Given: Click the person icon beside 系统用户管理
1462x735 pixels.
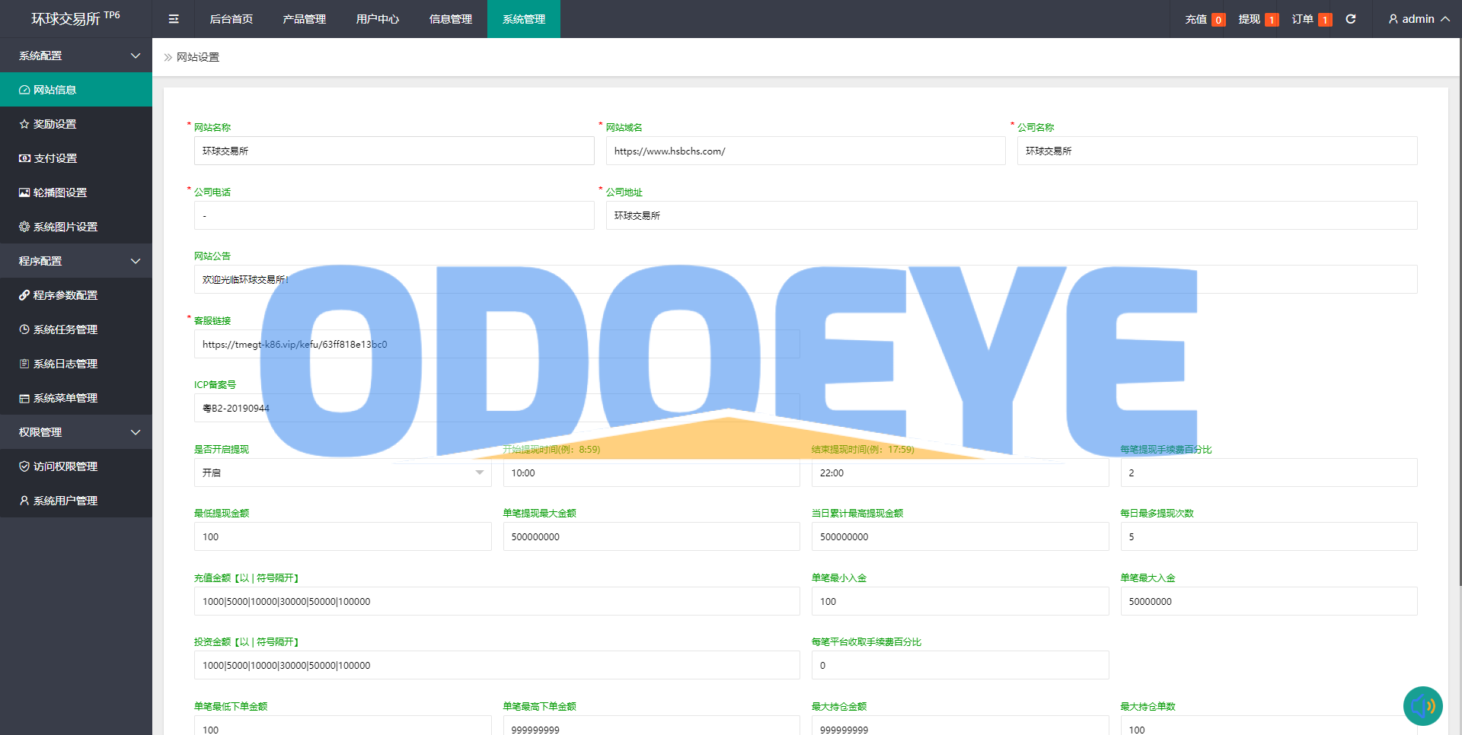Looking at the screenshot, I should [x=24, y=501].
